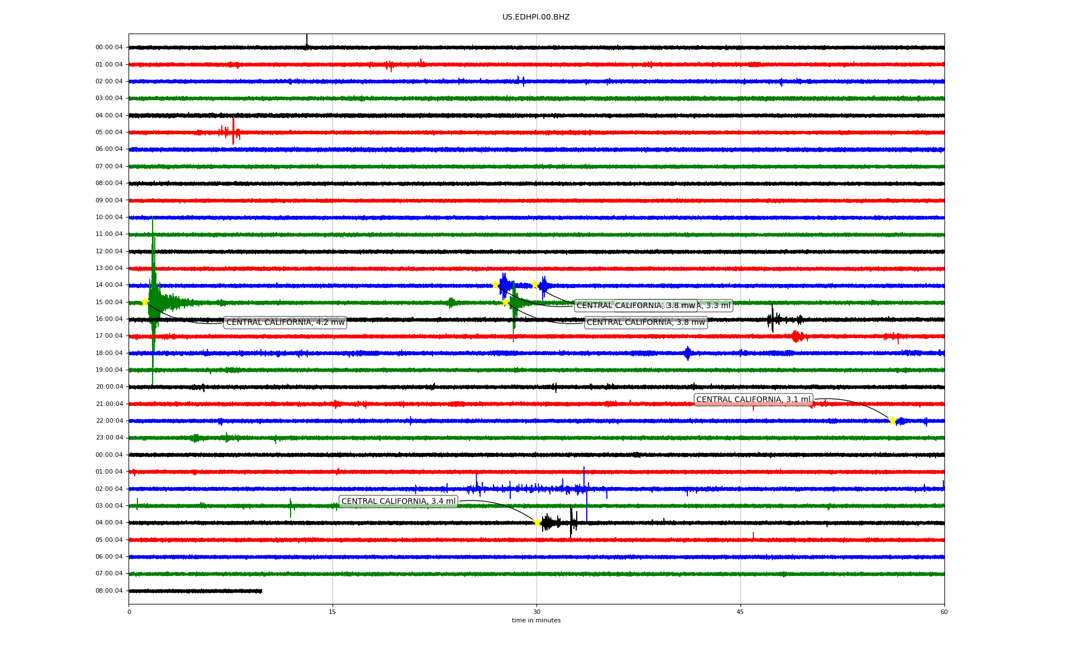Image resolution: width=1073 pixels, height=671 pixels.
Task: Click the 45 tick label on the x-axis
Action: pyautogui.click(x=740, y=612)
